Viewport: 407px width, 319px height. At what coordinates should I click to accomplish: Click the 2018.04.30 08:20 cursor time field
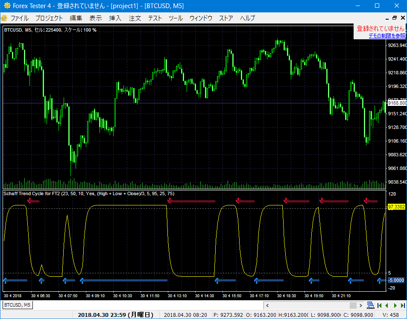click(x=186, y=315)
